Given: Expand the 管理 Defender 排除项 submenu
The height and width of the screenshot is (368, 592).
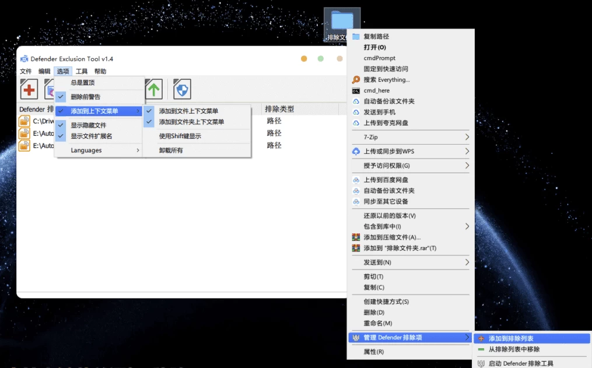Looking at the screenshot, I should [411, 338].
